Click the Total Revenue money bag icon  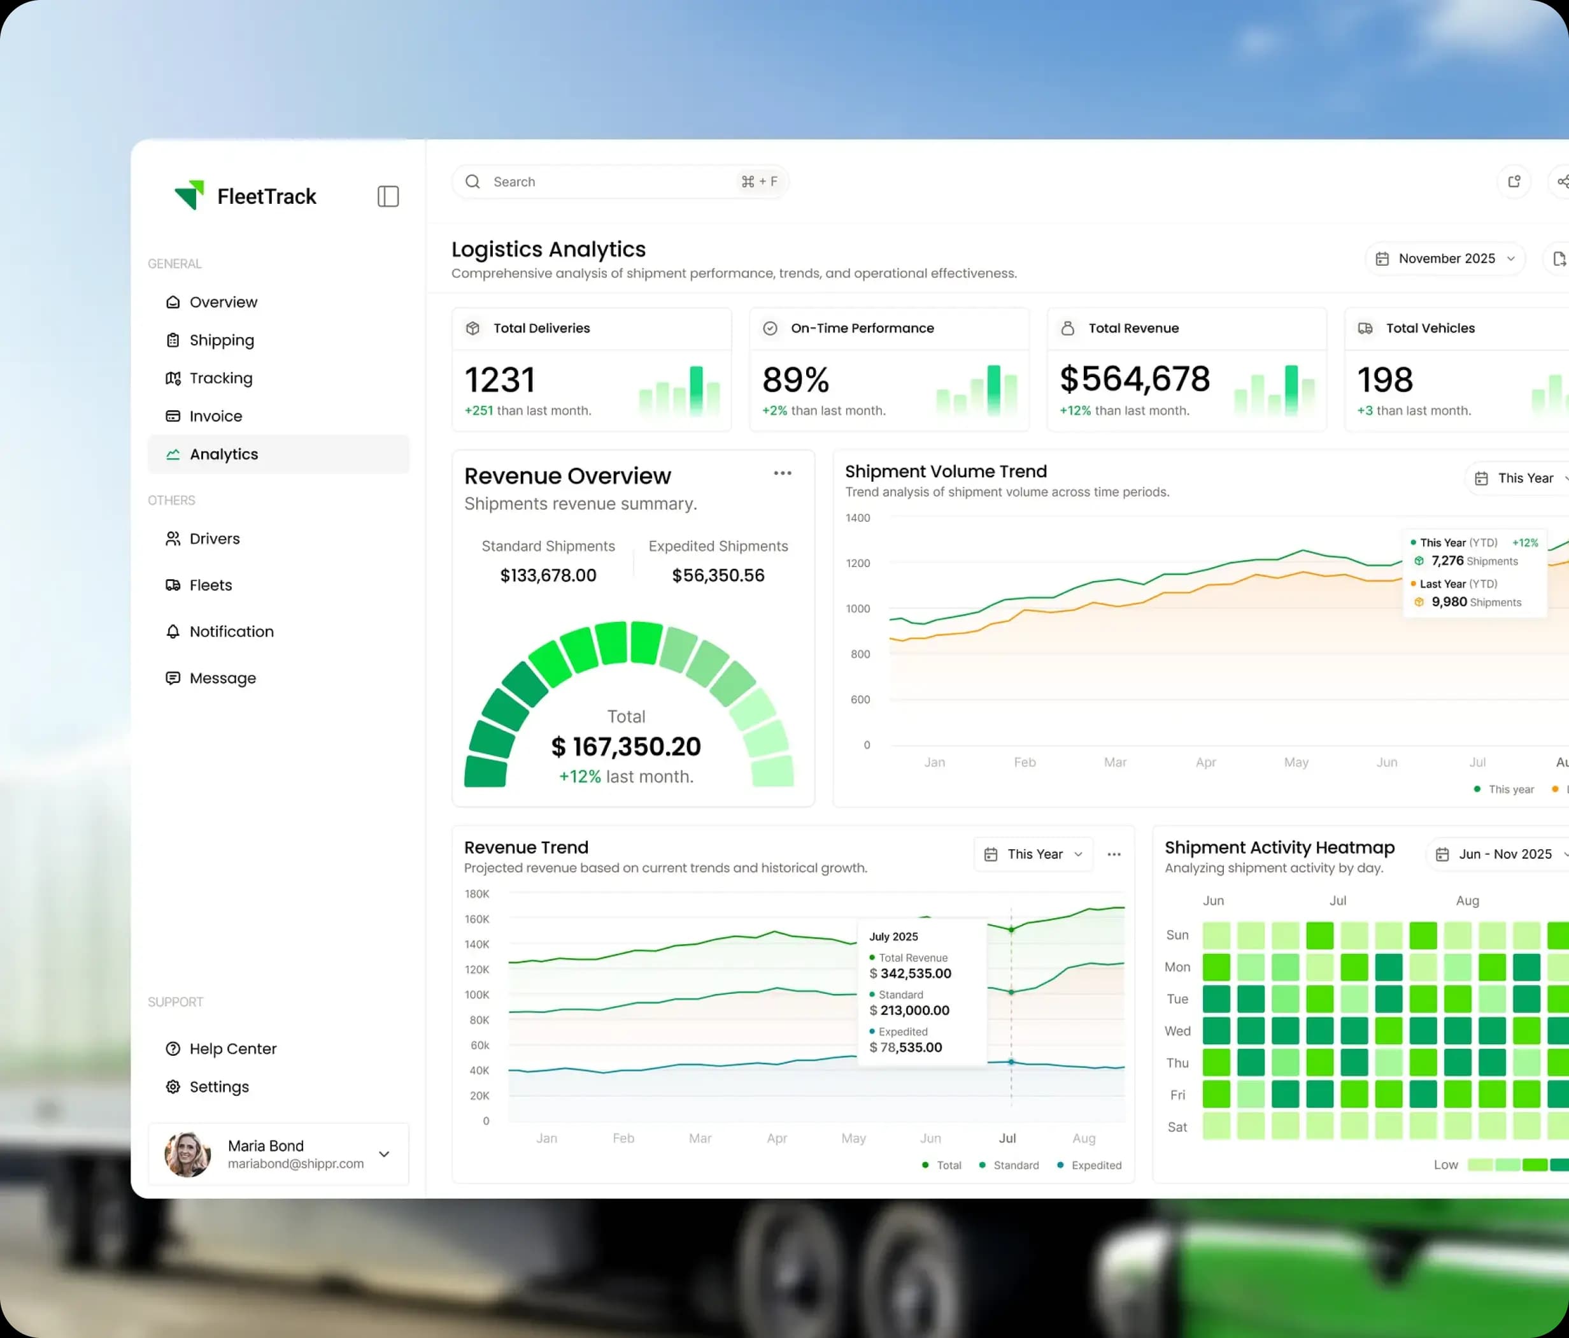[x=1068, y=328]
